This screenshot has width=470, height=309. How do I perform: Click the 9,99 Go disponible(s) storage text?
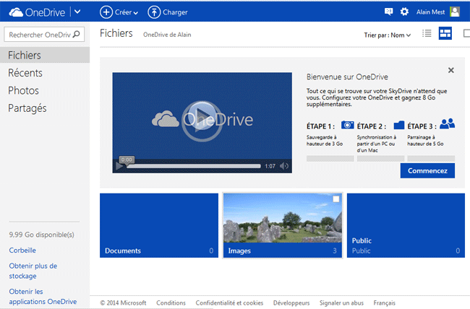coord(41,235)
